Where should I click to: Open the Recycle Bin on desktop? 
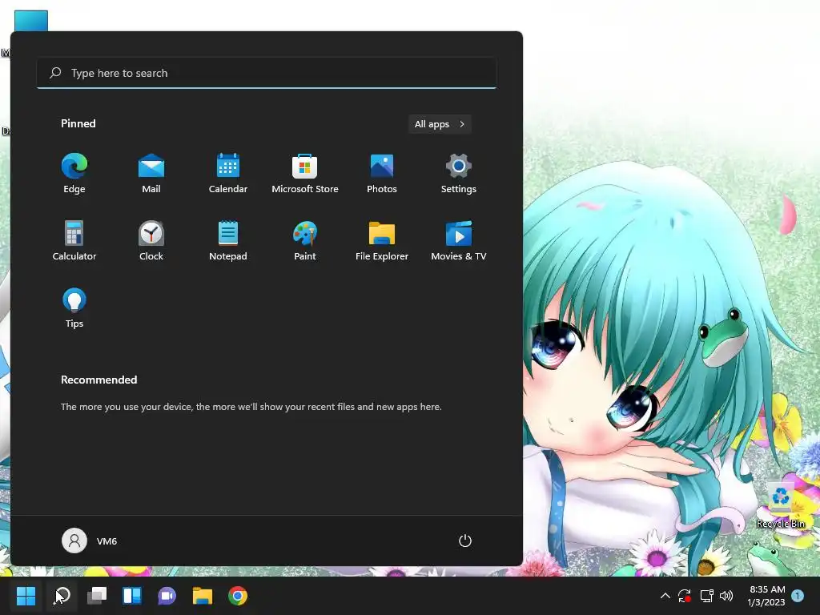781,506
